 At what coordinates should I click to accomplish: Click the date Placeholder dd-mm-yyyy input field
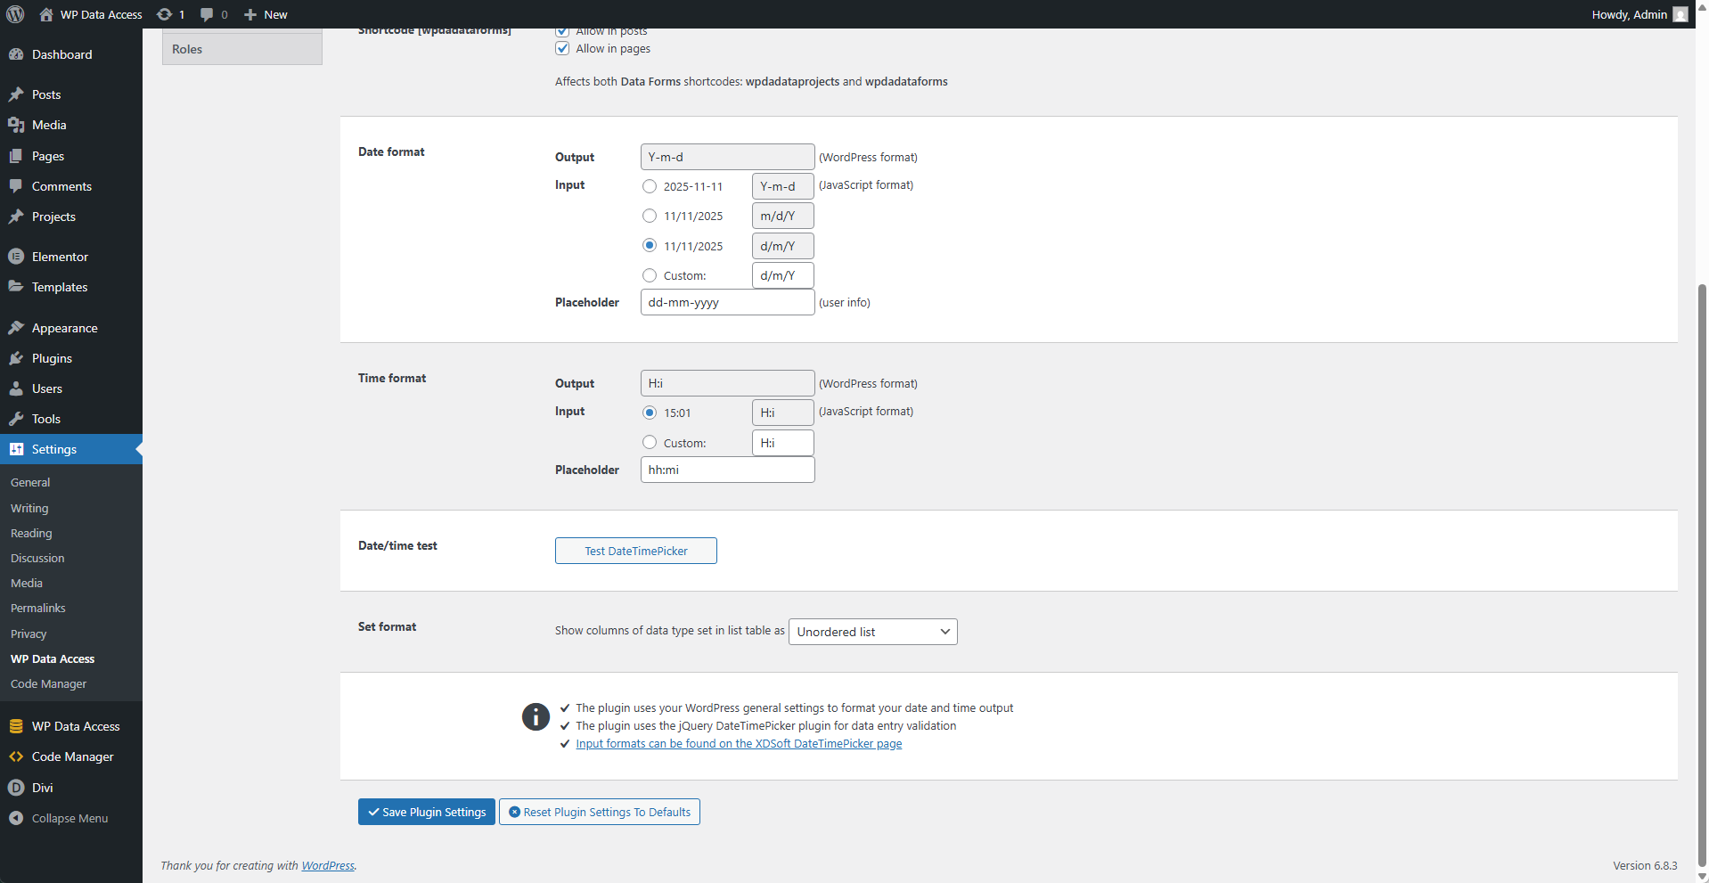pos(727,302)
